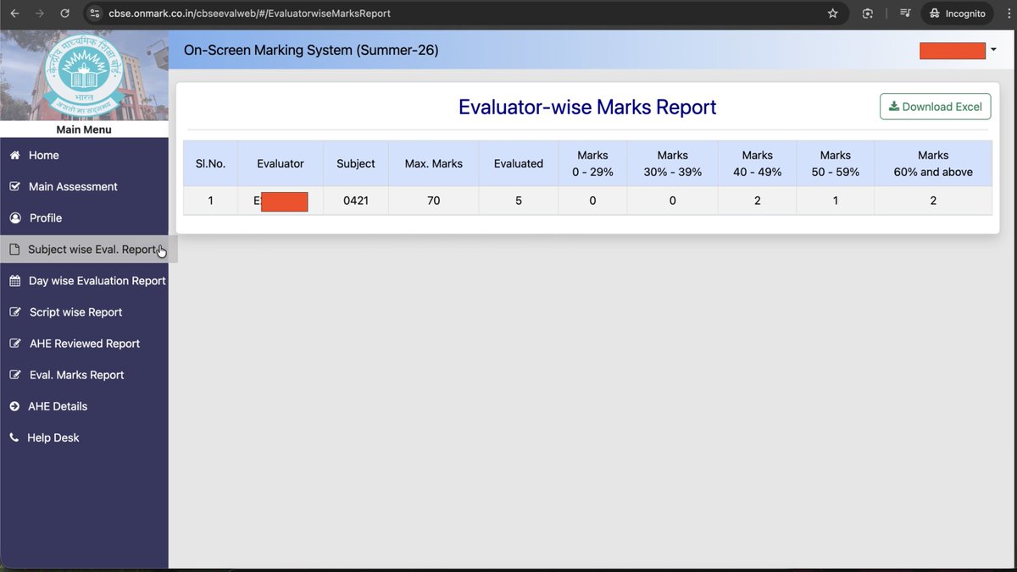Image resolution: width=1017 pixels, height=572 pixels.
Task: Expand the user account dropdown caret
Action: point(993,50)
